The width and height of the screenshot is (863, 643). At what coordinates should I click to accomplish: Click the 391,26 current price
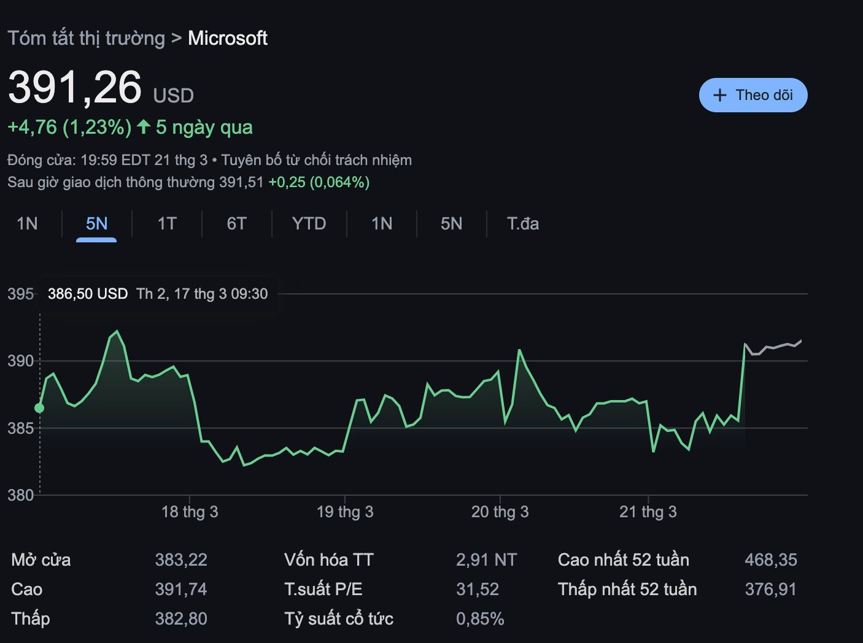point(75,87)
